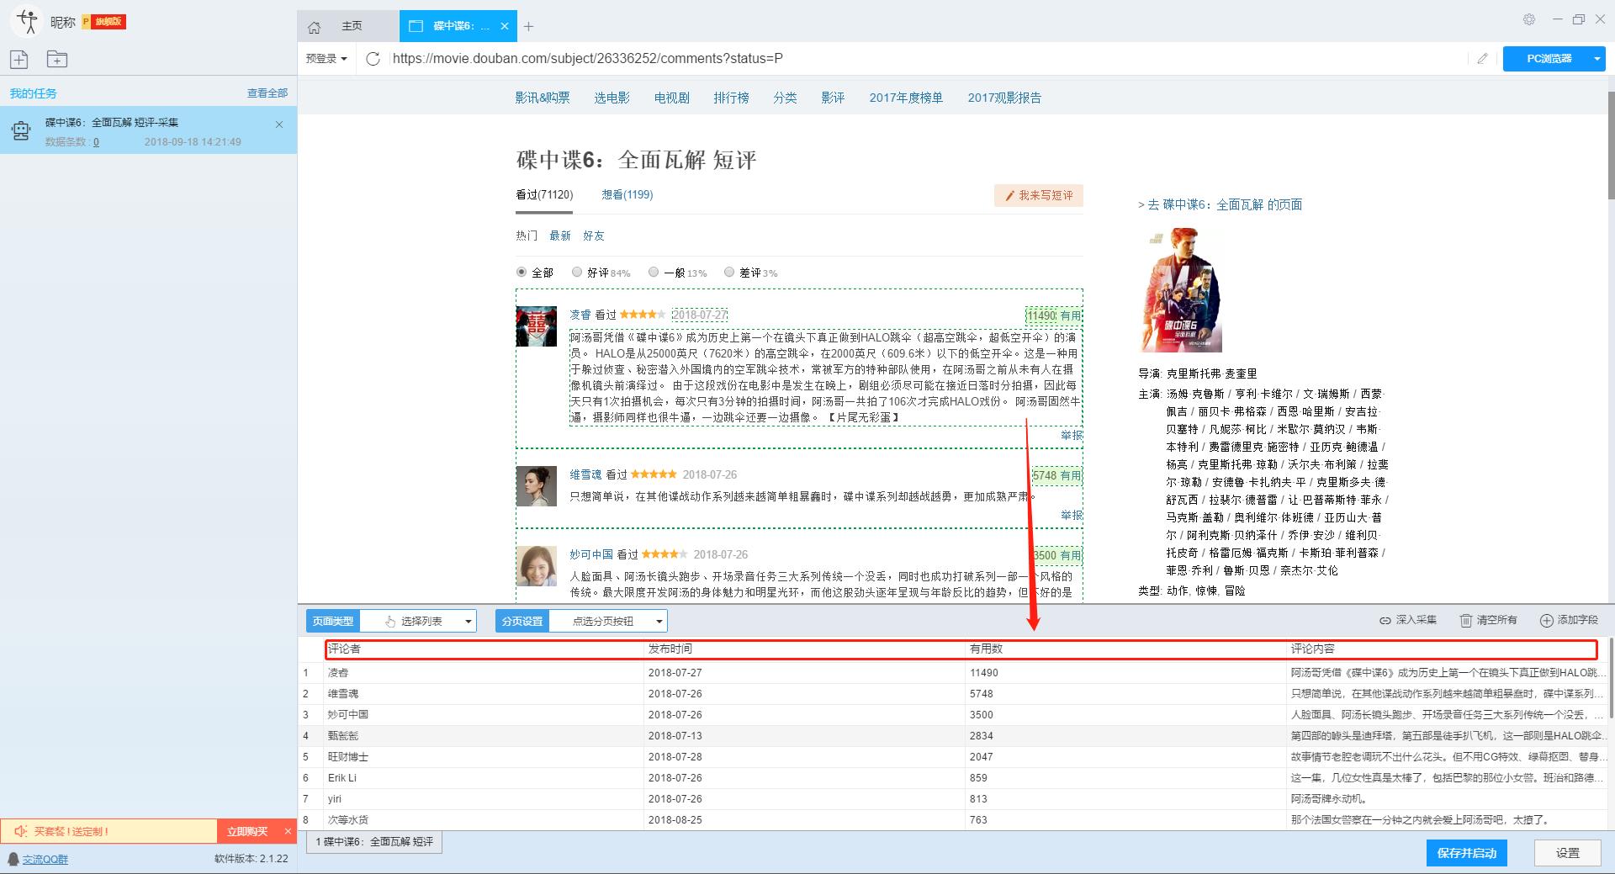Click the bottom sheet tab 碟中谍6:全面瓦解 短评
This screenshot has width=1615, height=874.
374,841
